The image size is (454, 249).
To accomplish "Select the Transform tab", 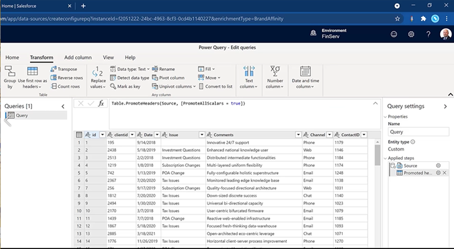I will pyautogui.click(x=41, y=58).
